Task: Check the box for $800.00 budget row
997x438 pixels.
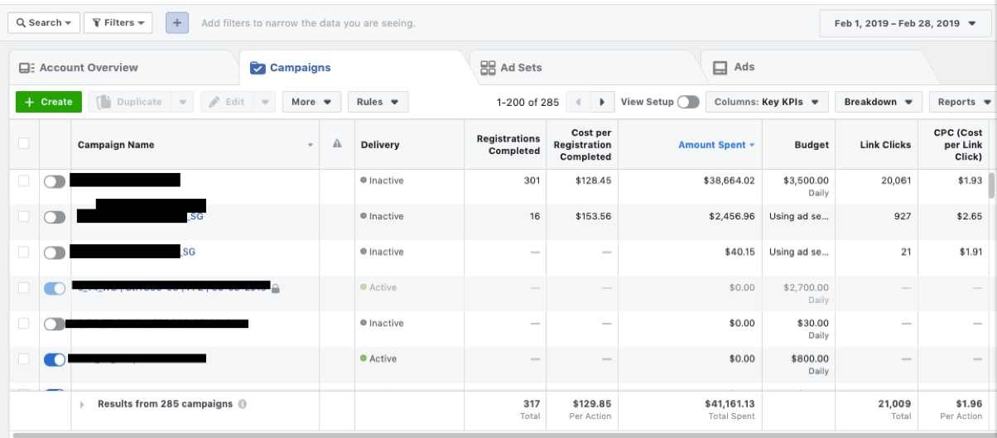Action: [23, 359]
